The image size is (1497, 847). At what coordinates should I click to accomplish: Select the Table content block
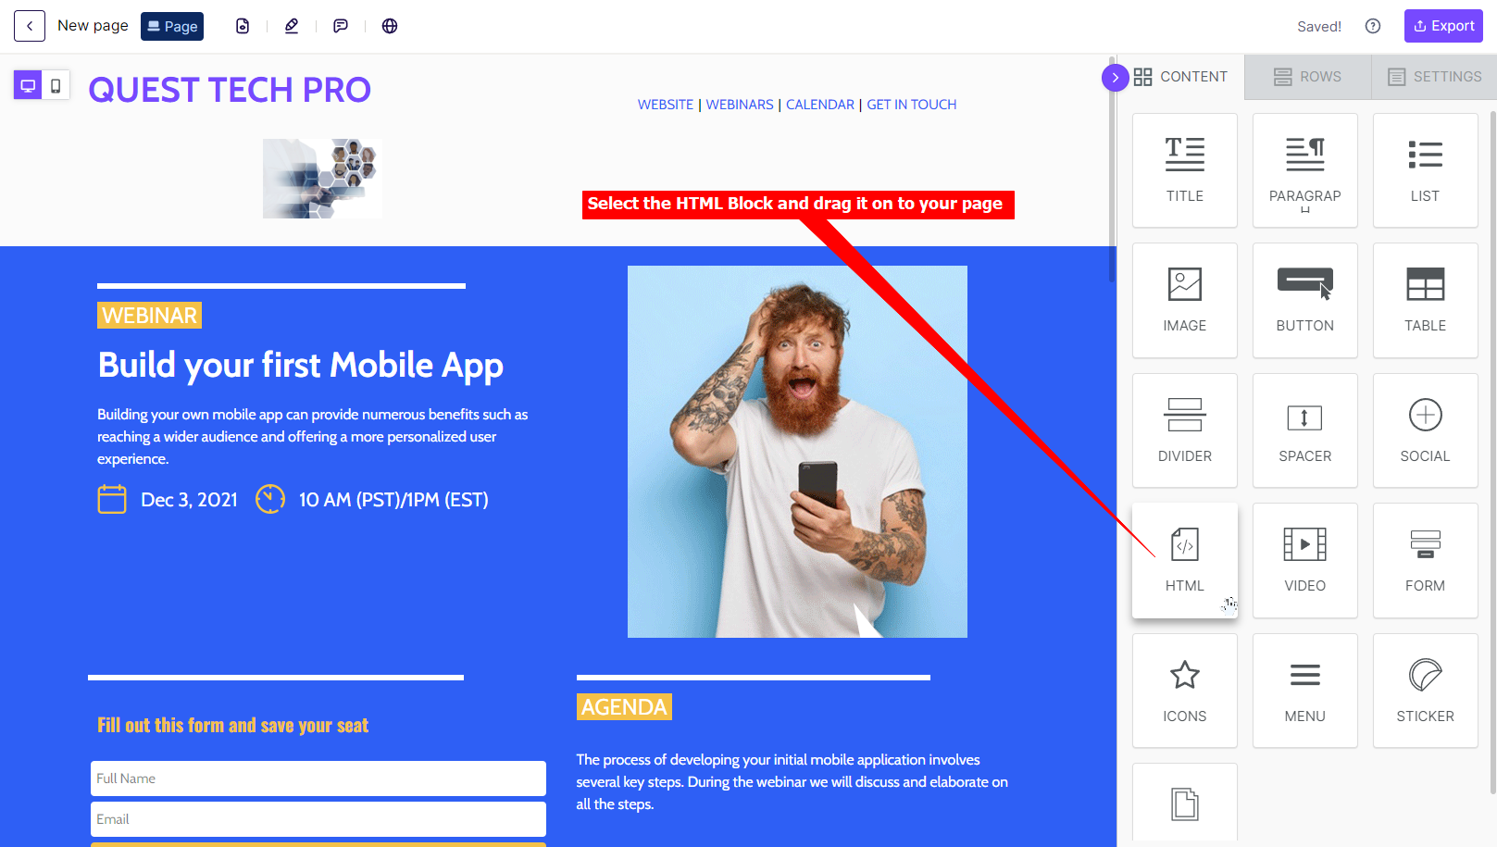click(1425, 300)
